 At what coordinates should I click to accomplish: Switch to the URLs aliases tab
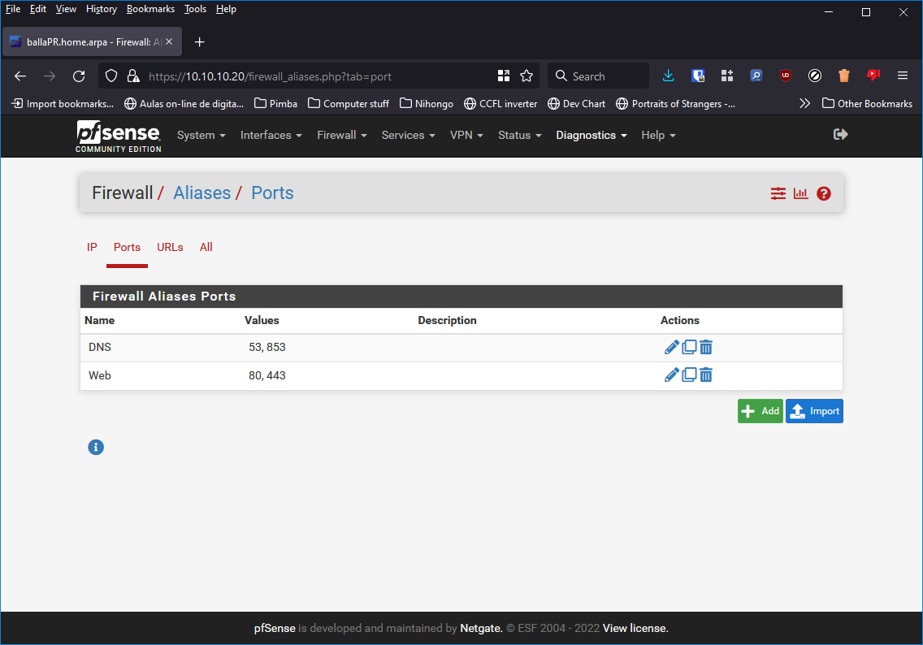(x=170, y=247)
